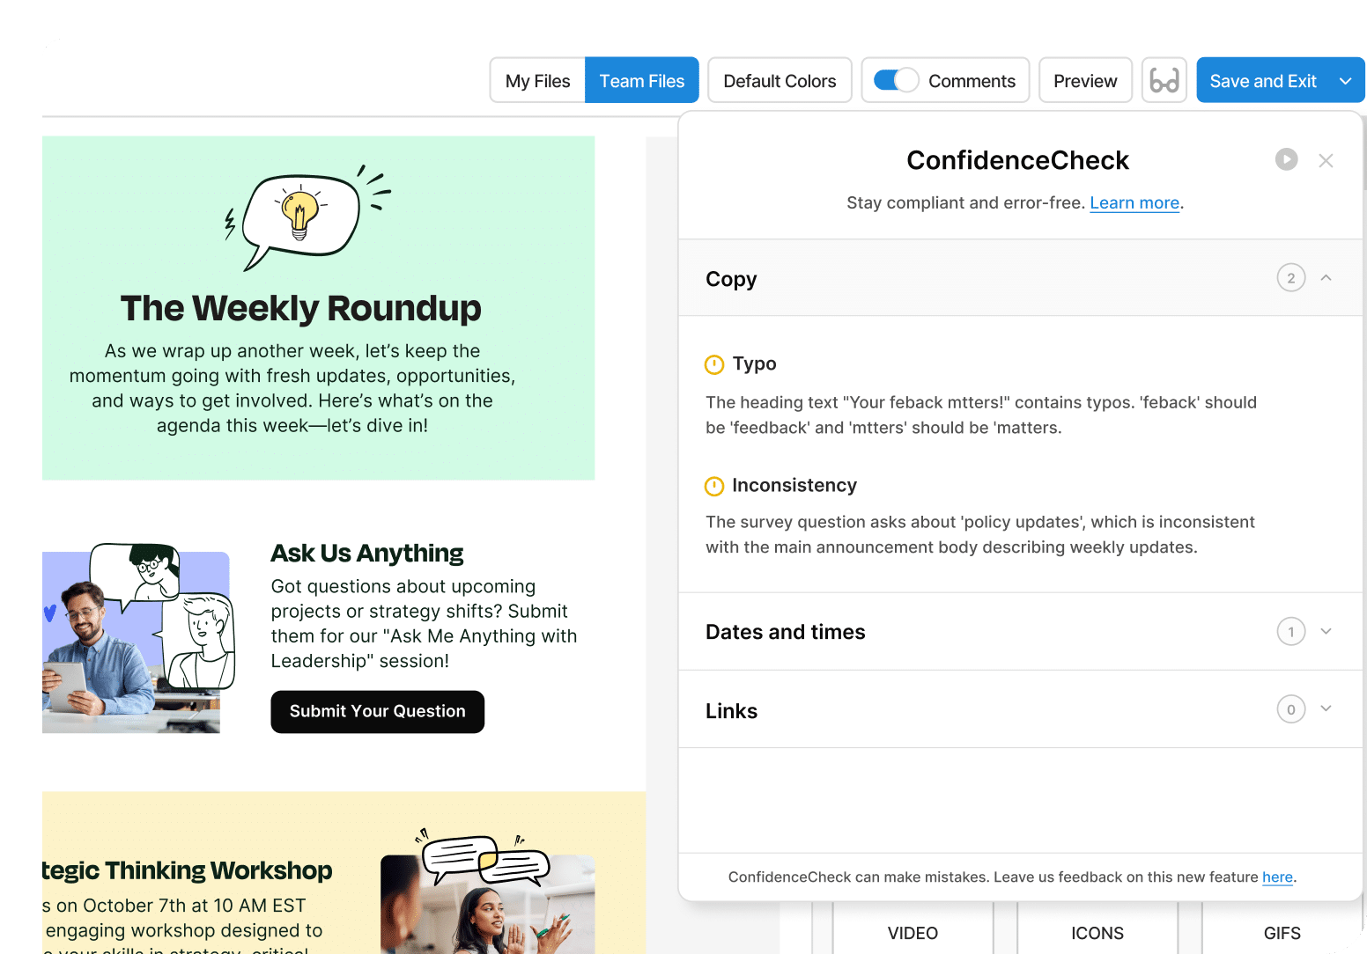Switch to the My Files tab
This screenshot has width=1367, height=954.
click(x=537, y=81)
